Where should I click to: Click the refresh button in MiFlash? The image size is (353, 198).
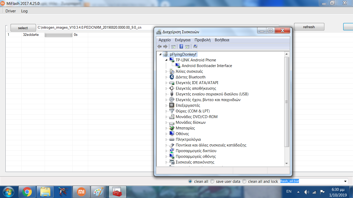(309, 27)
